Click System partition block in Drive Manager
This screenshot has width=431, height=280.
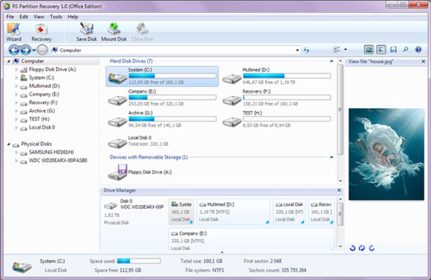181,212
